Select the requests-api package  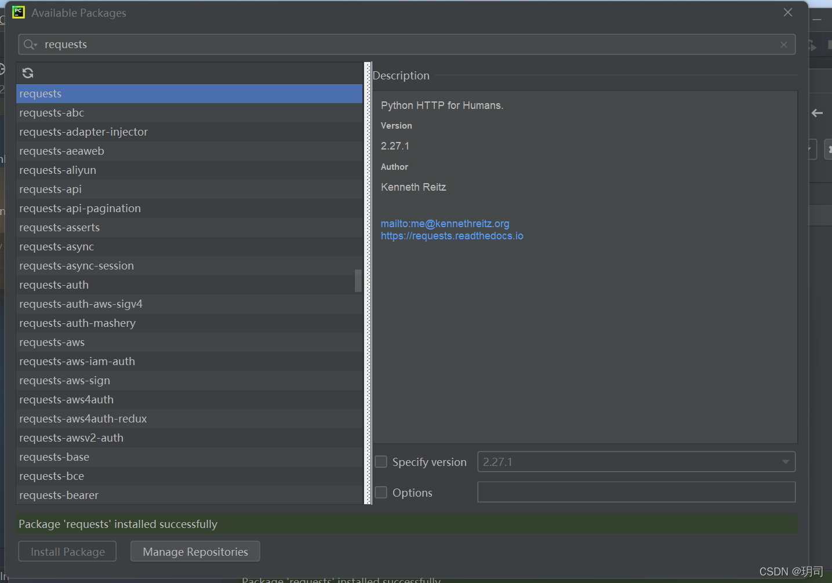[189, 190]
